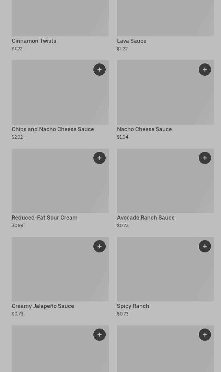221x372 pixels.
Task: Click the Lava Sauce item image
Action: tap(165, 18)
